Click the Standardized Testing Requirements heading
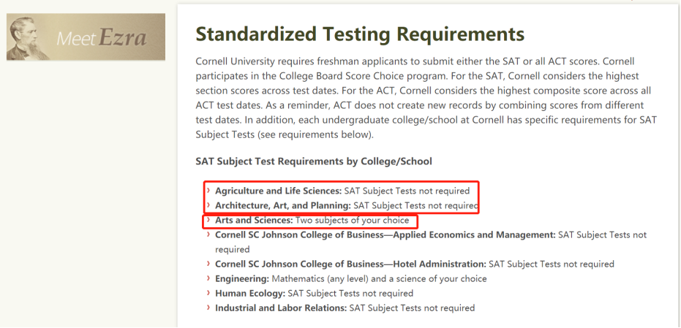Screen dimensions: 681x328 [x=360, y=34]
